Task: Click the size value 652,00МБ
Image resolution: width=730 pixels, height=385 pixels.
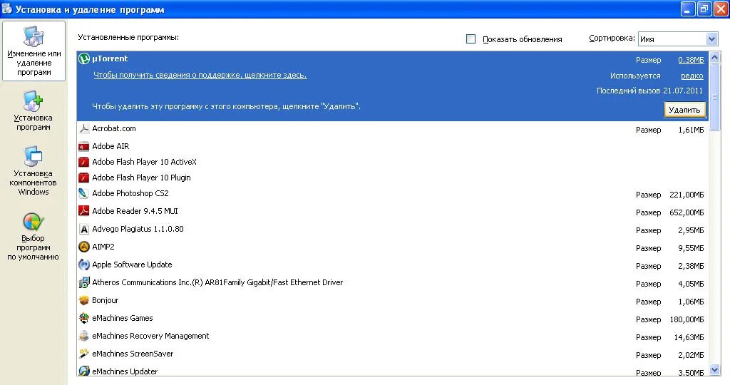Action: pyautogui.click(x=687, y=212)
